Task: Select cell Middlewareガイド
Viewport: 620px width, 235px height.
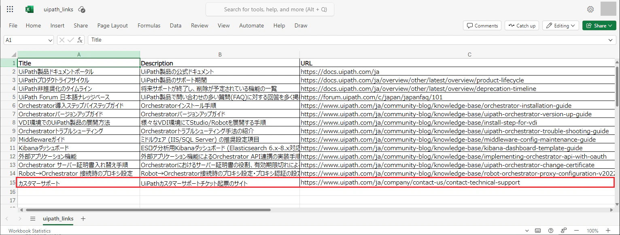Action: (79, 139)
